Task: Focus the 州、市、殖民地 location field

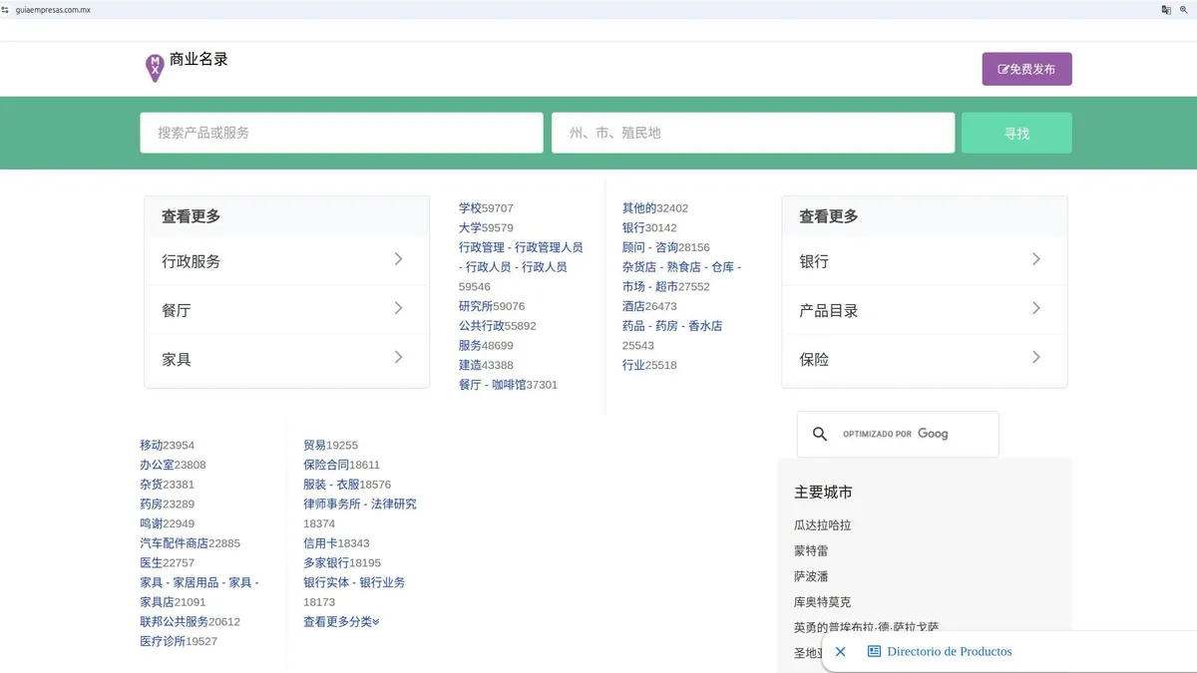Action: tap(753, 133)
